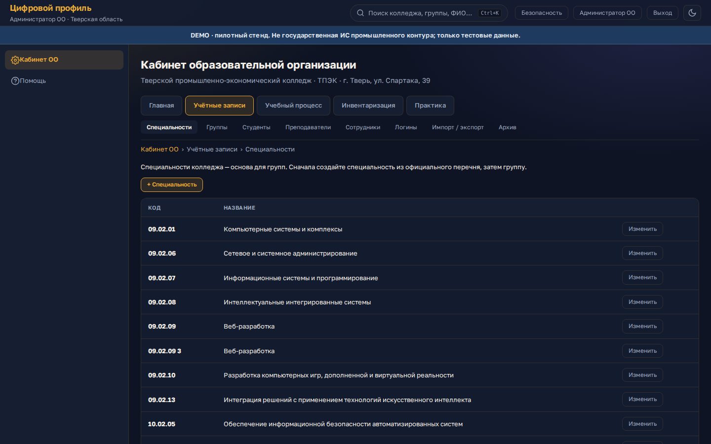Click the search magnifier icon

[x=360, y=13]
